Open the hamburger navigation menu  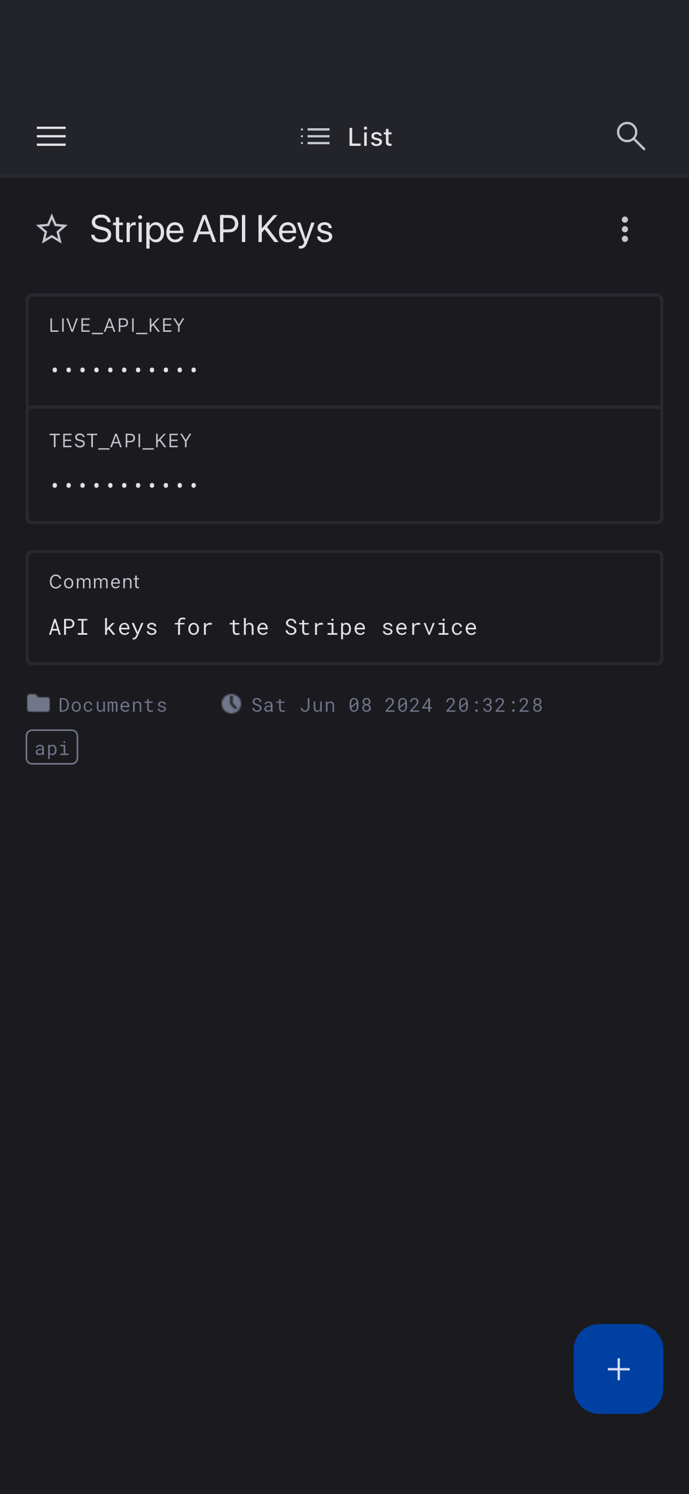51,137
